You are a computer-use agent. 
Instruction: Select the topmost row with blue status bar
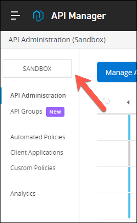point(117,127)
